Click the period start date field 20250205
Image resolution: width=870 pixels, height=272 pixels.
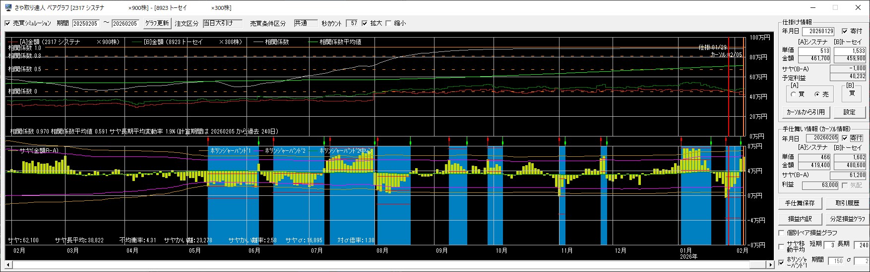(86, 23)
